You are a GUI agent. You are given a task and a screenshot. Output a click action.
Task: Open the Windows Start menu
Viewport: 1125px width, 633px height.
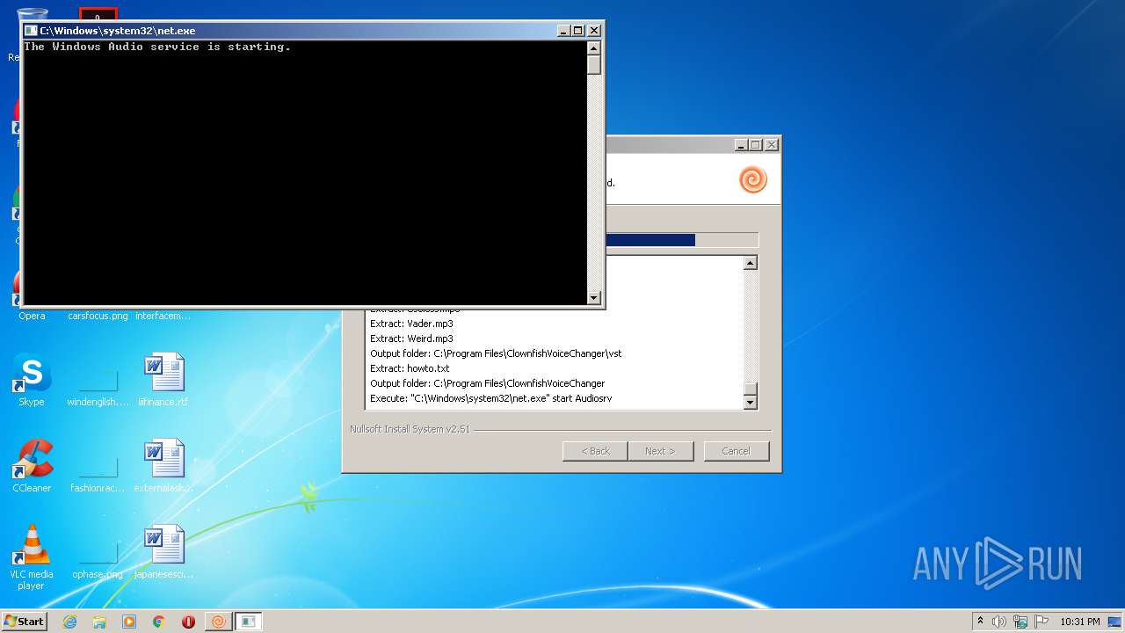point(25,622)
